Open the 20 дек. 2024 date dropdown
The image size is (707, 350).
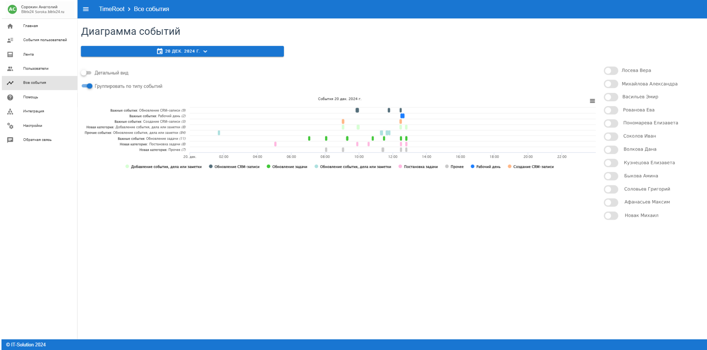click(x=182, y=51)
